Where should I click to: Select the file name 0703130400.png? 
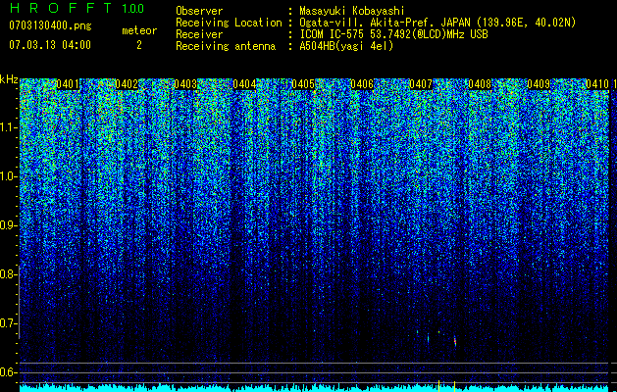click(50, 26)
